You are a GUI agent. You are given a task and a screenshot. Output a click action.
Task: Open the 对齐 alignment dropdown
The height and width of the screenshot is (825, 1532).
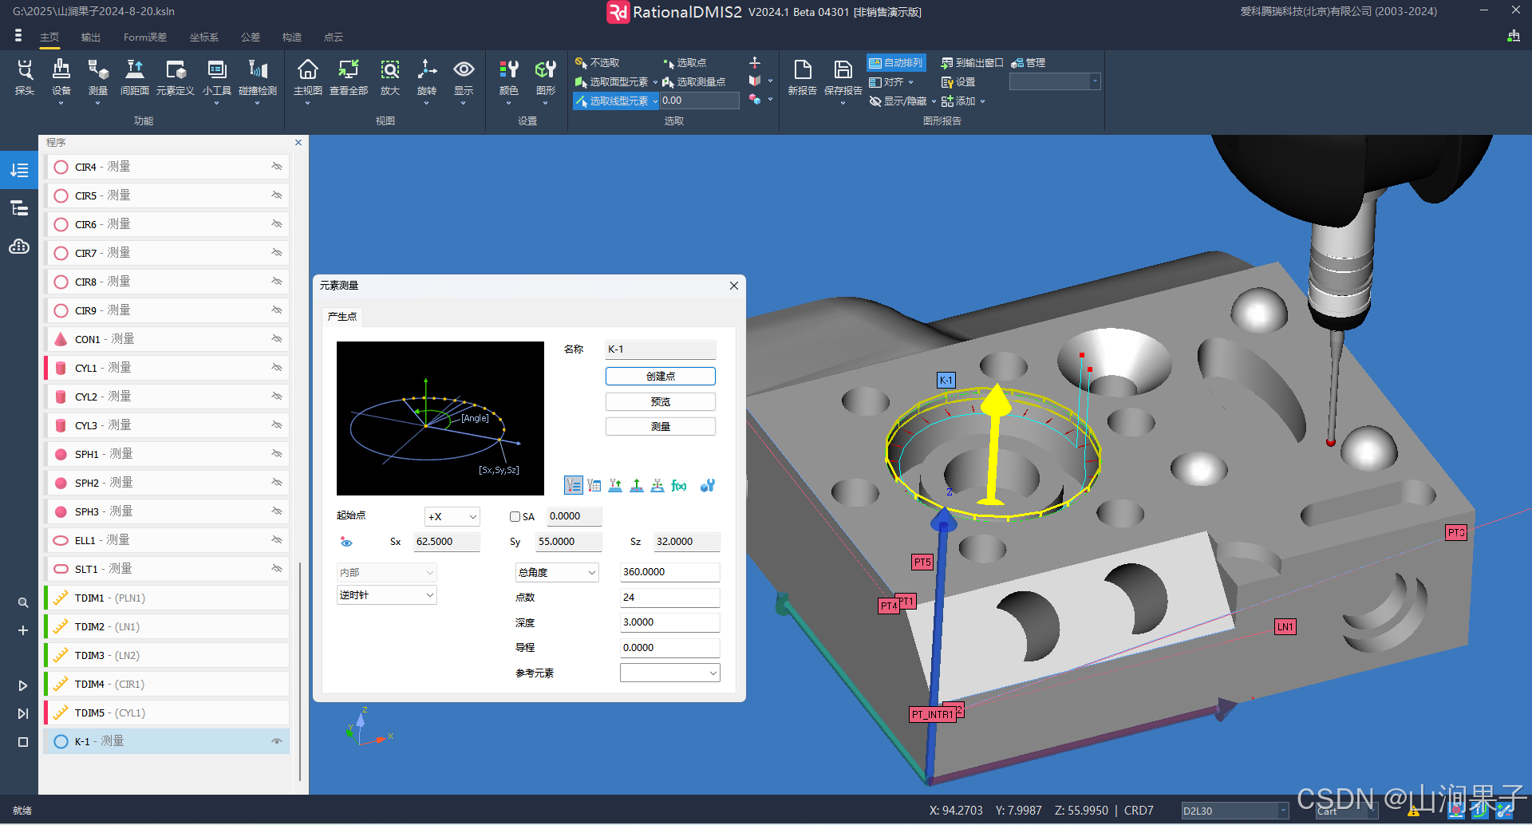[891, 81]
